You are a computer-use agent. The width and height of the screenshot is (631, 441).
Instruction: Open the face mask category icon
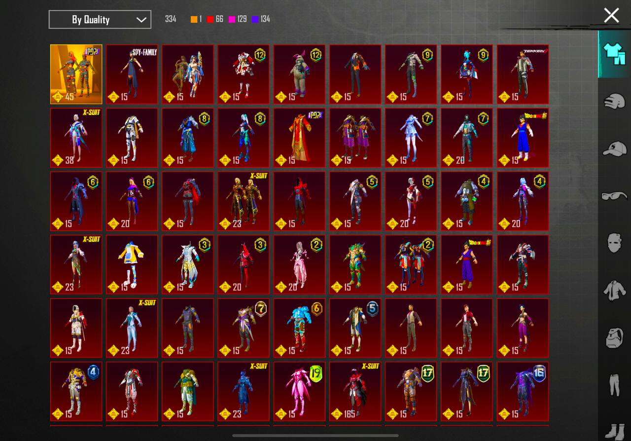(x=614, y=243)
